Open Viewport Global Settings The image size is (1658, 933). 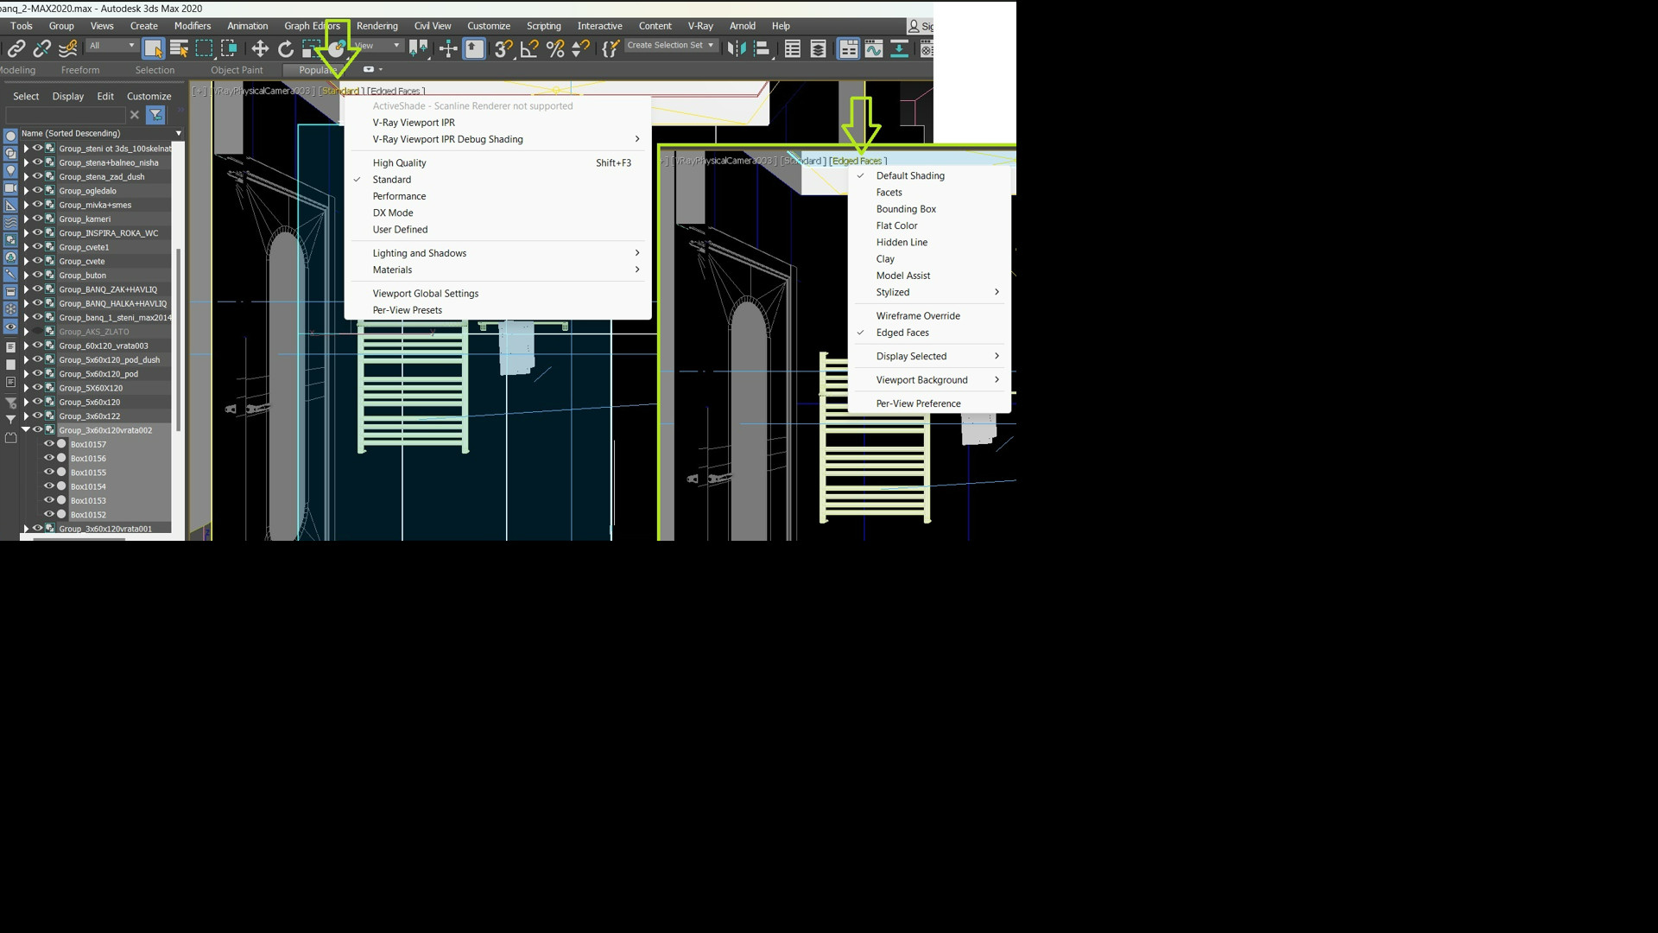[x=425, y=294]
